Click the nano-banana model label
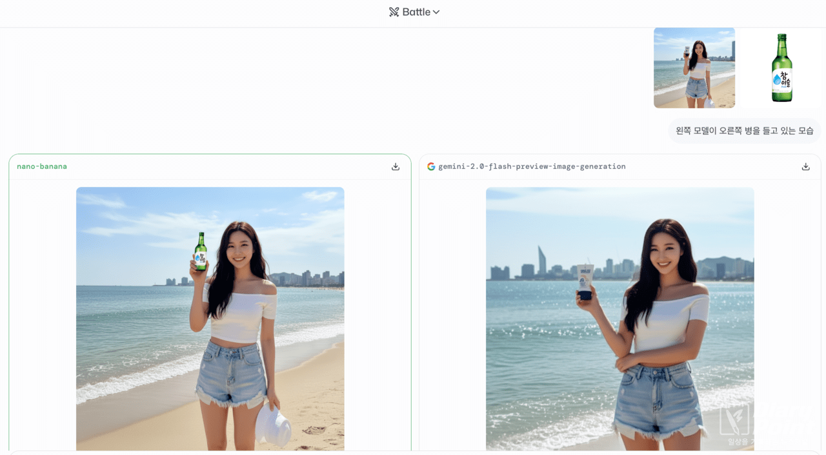 coord(42,166)
